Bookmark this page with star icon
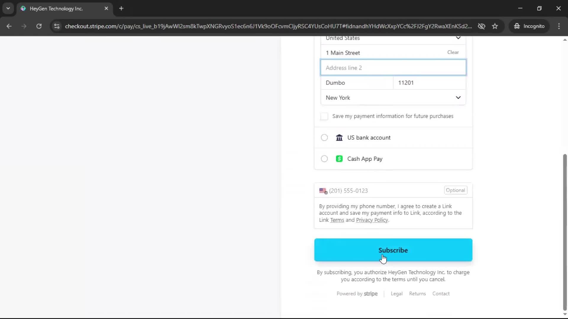This screenshot has height=319, width=568. (x=495, y=26)
